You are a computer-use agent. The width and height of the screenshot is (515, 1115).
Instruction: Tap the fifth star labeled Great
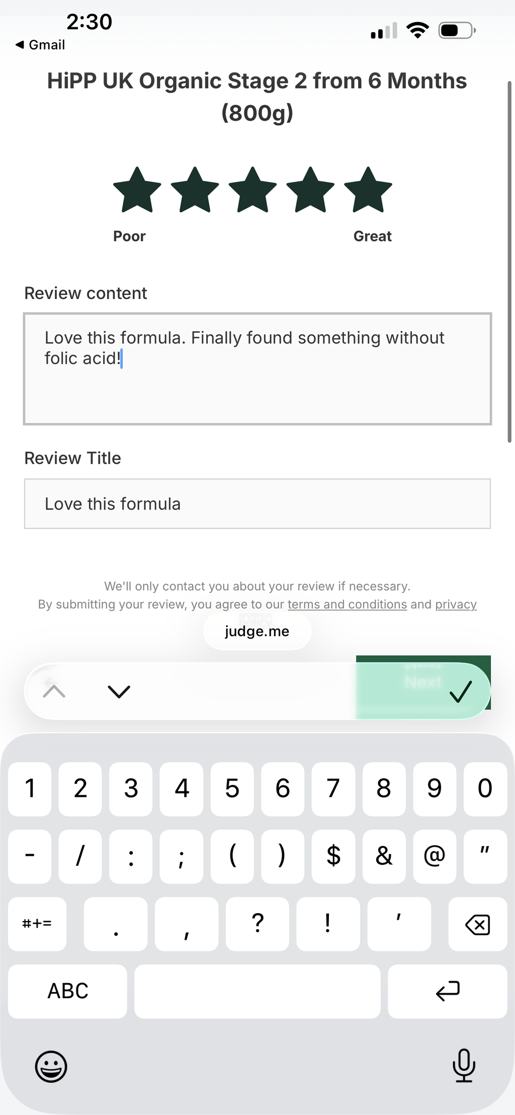368,190
